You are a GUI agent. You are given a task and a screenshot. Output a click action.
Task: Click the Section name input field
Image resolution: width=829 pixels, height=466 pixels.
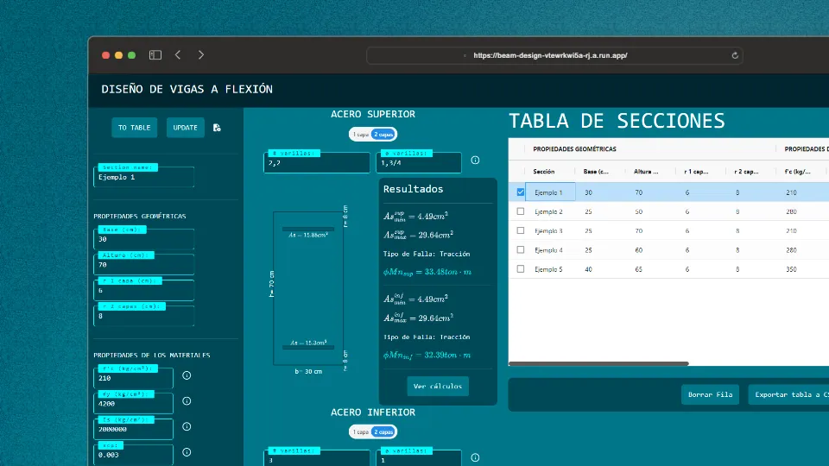143,177
